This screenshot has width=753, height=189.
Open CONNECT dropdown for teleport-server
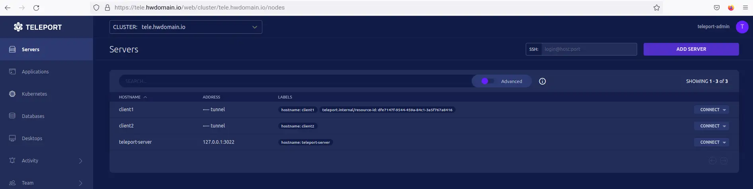[712, 142]
